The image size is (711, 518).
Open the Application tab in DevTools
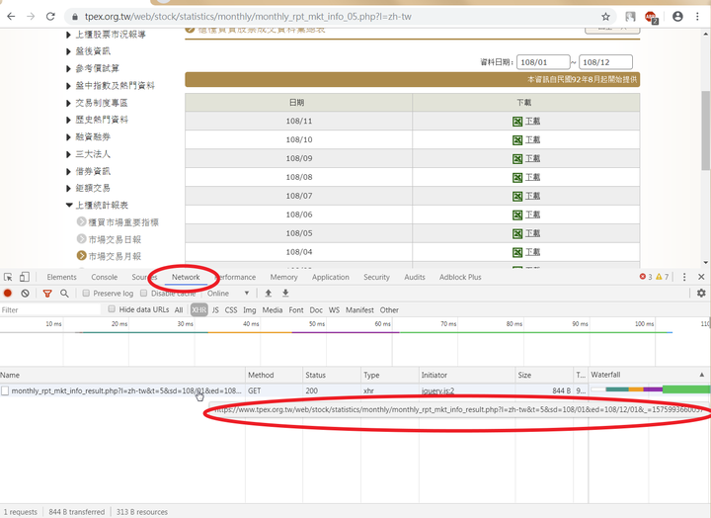[330, 278]
